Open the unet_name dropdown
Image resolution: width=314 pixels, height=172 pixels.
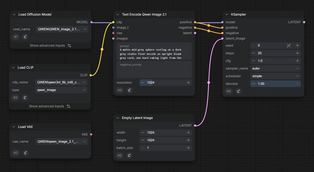point(62,29)
